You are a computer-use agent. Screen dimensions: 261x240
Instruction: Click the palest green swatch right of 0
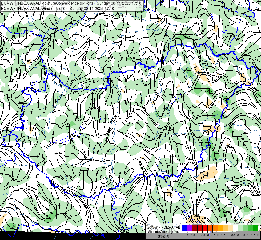pyautogui.click(x=240, y=228)
